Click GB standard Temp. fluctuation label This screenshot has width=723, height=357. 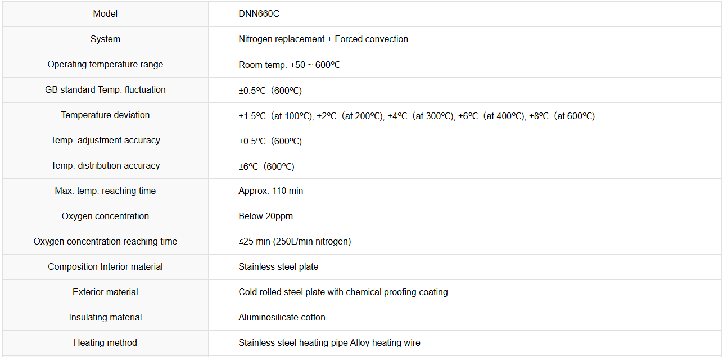tap(105, 90)
